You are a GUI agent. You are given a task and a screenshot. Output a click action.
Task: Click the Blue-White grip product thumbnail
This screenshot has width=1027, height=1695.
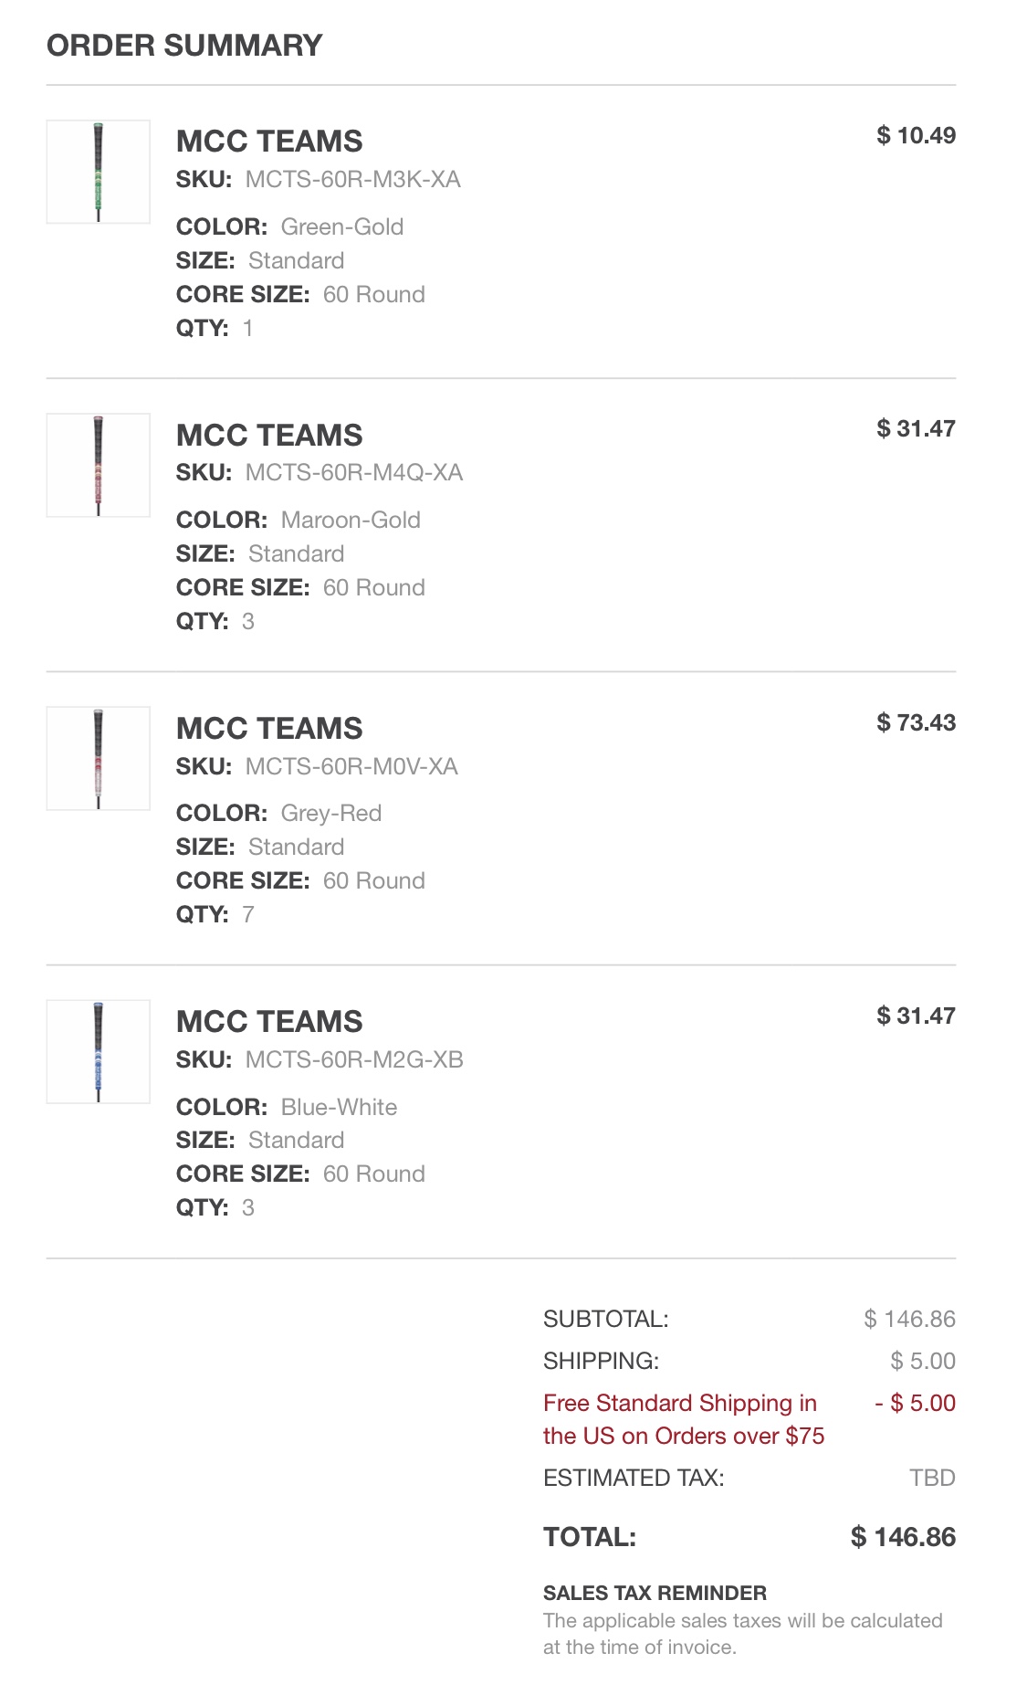[x=99, y=1051]
